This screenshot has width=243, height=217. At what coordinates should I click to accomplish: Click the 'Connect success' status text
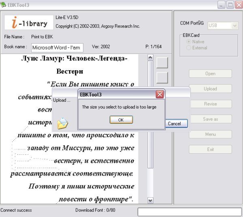click(16, 210)
